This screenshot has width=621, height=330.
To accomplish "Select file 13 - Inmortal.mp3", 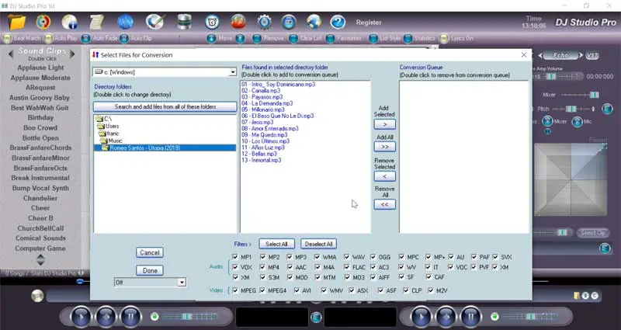I will [262, 161].
